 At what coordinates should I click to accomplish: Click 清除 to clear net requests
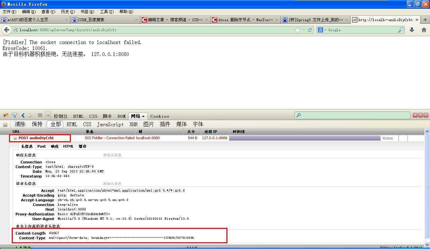20,124
